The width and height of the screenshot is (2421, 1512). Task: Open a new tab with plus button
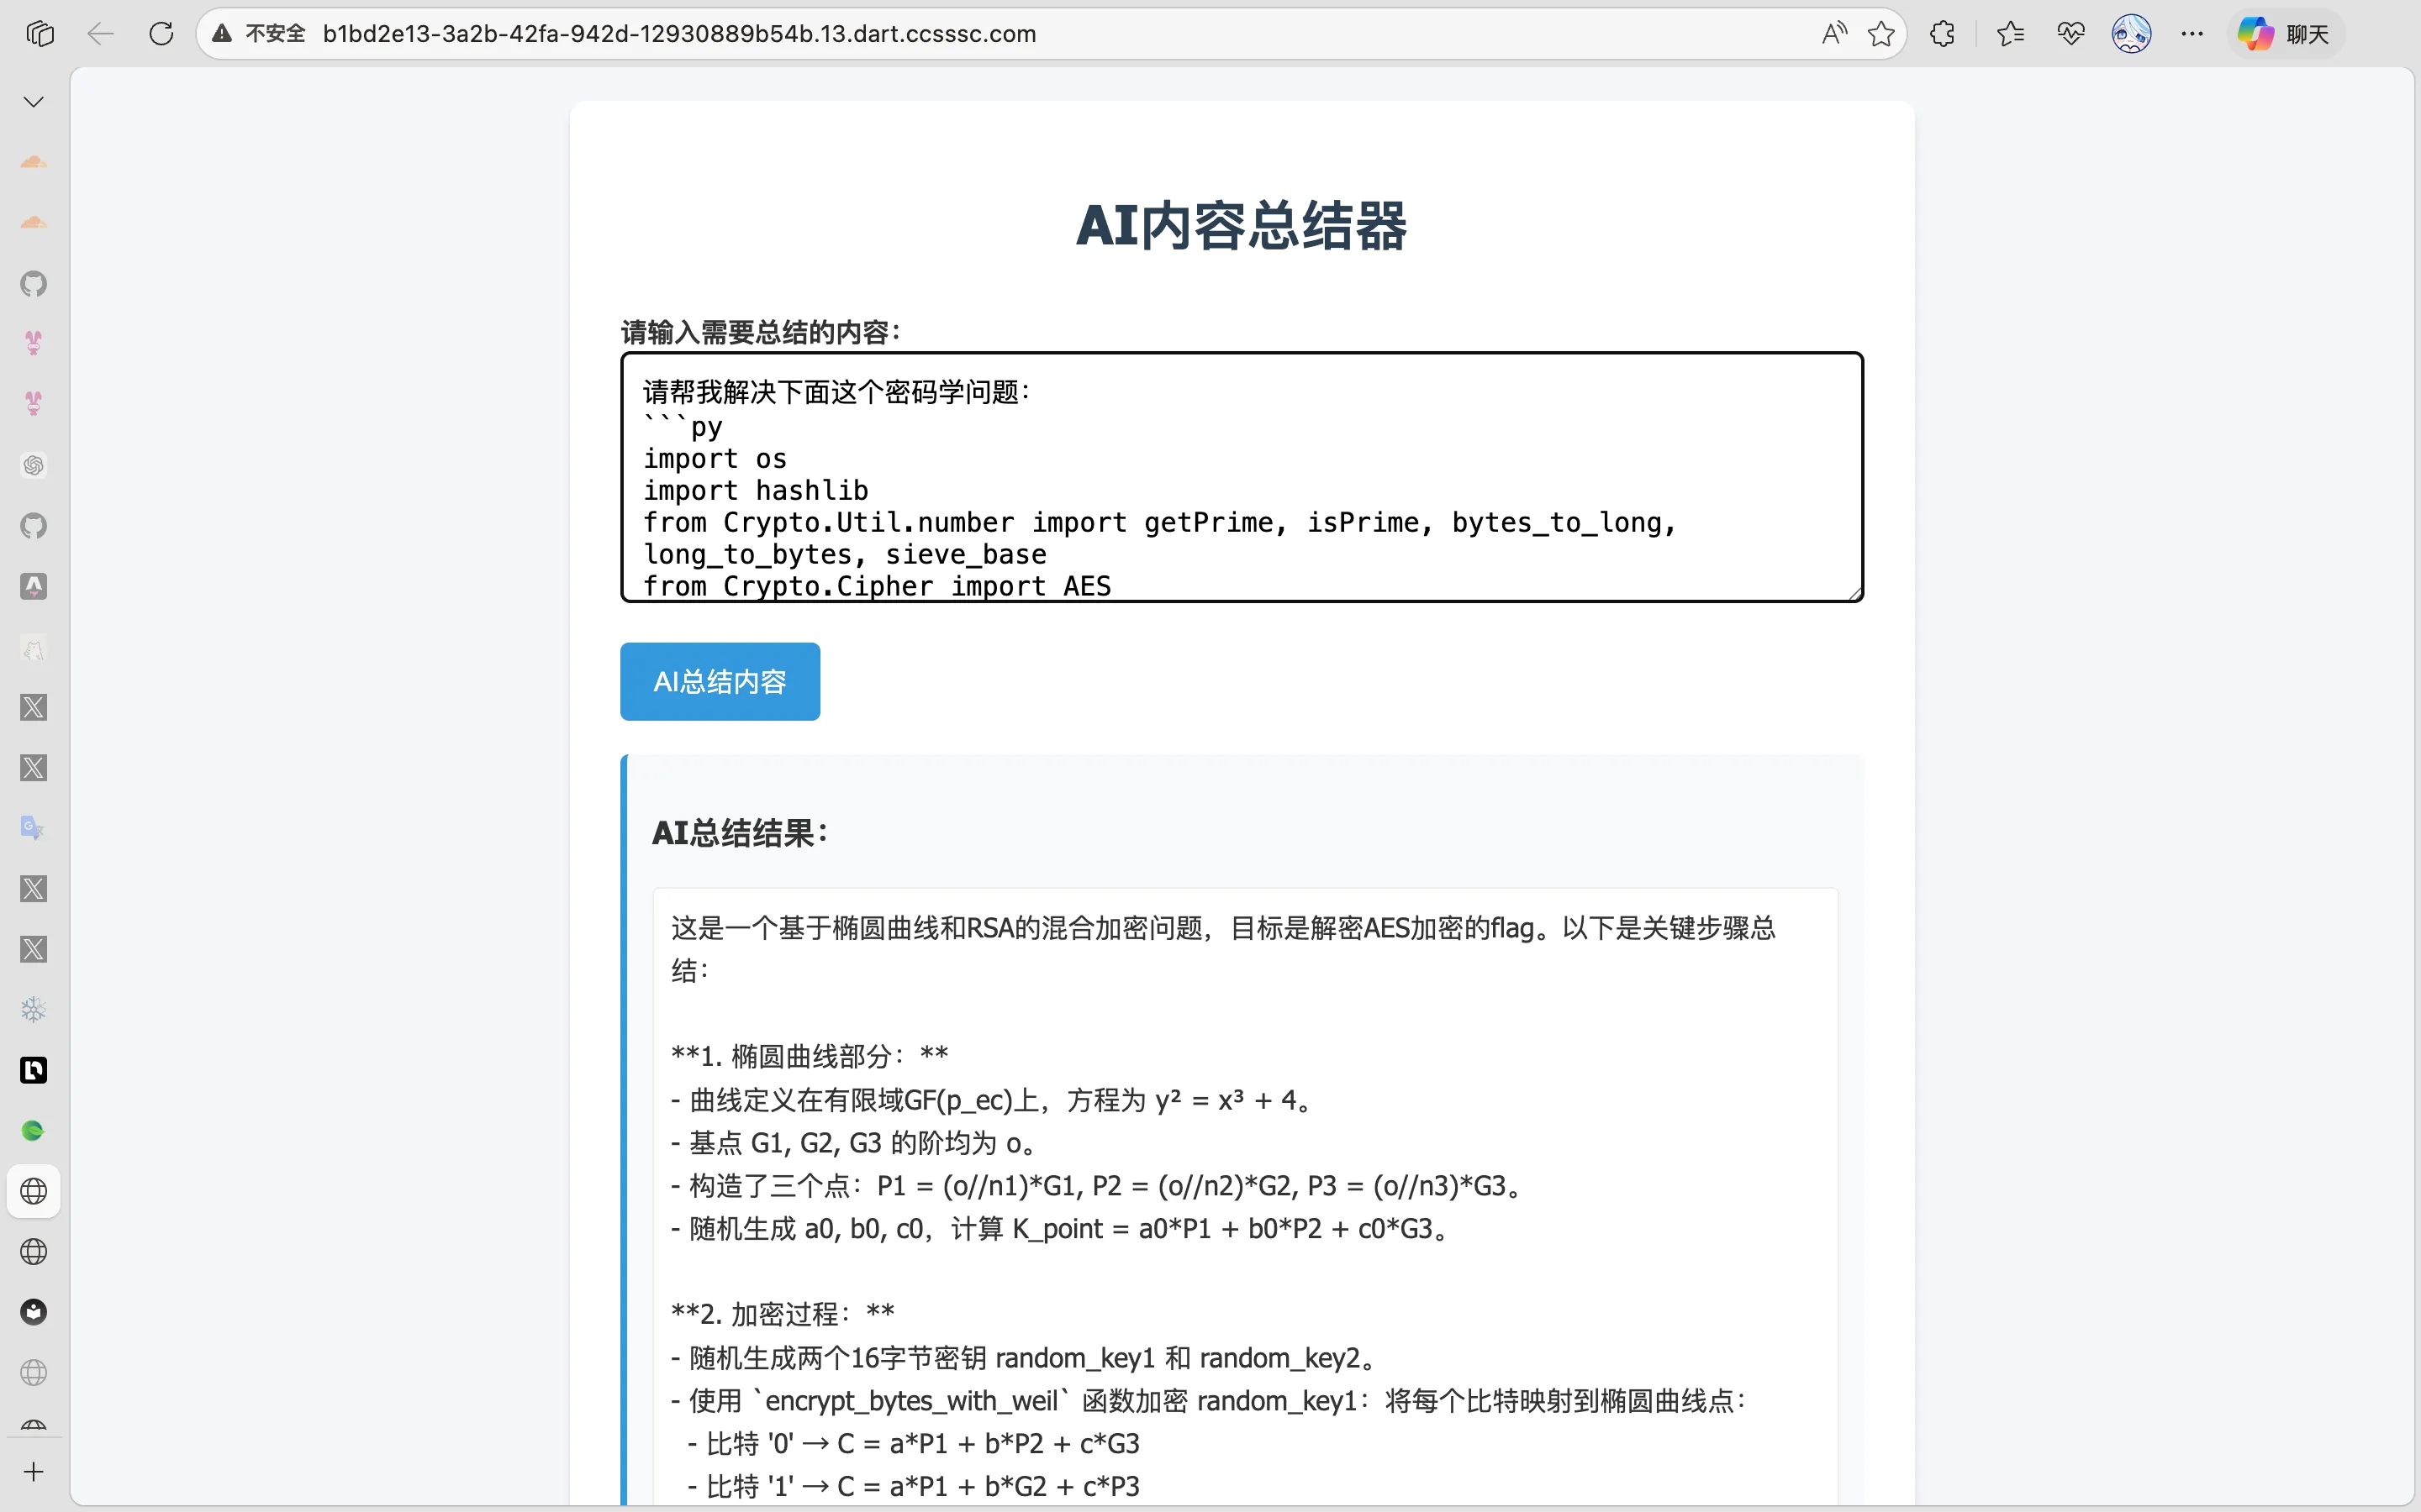34,1472
